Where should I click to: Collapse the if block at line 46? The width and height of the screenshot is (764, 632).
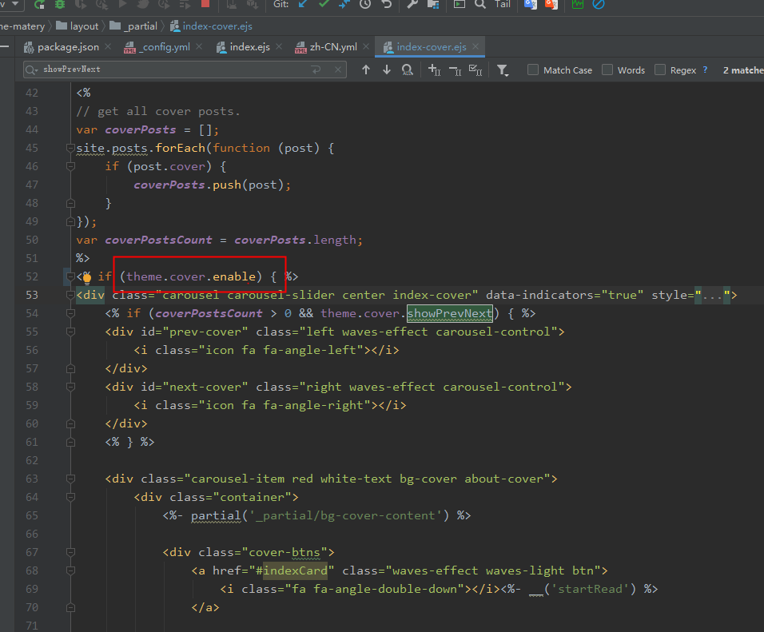coord(70,167)
